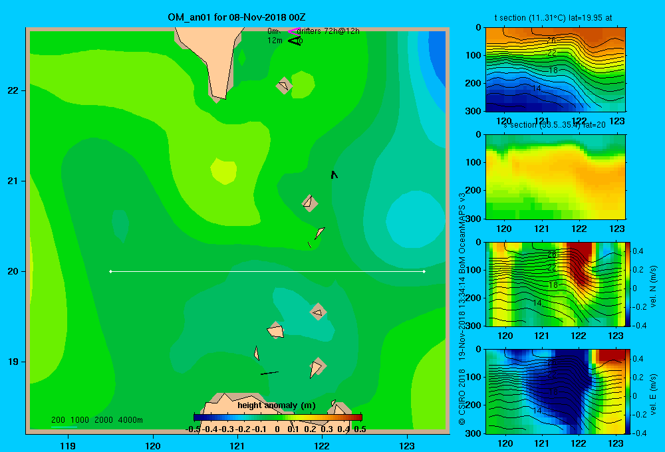Click the 's section' lat=20 panel title

(x=555, y=125)
